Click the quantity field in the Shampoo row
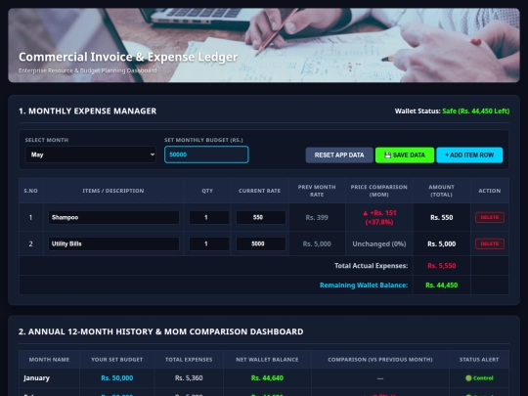 click(x=209, y=217)
